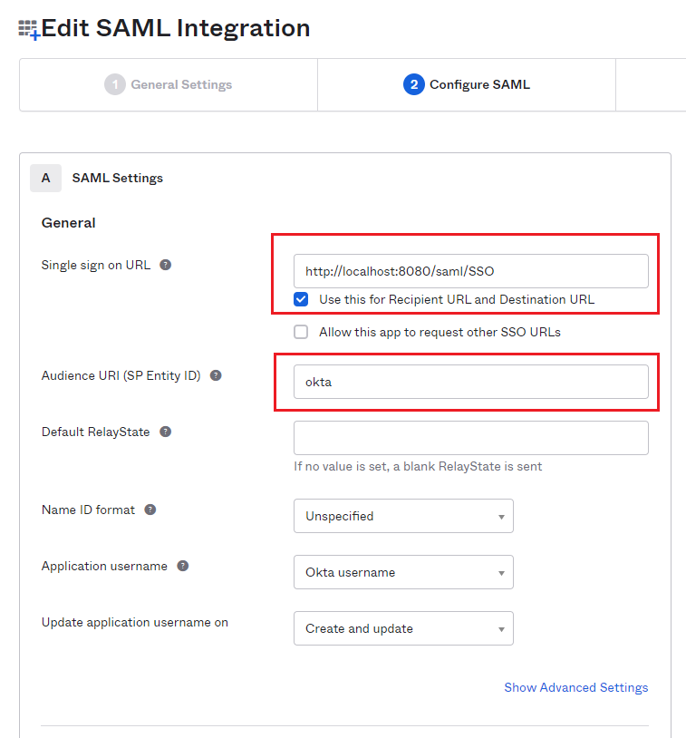This screenshot has height=738, width=686.
Task: Click the Default RelayState input field
Action: (471, 438)
